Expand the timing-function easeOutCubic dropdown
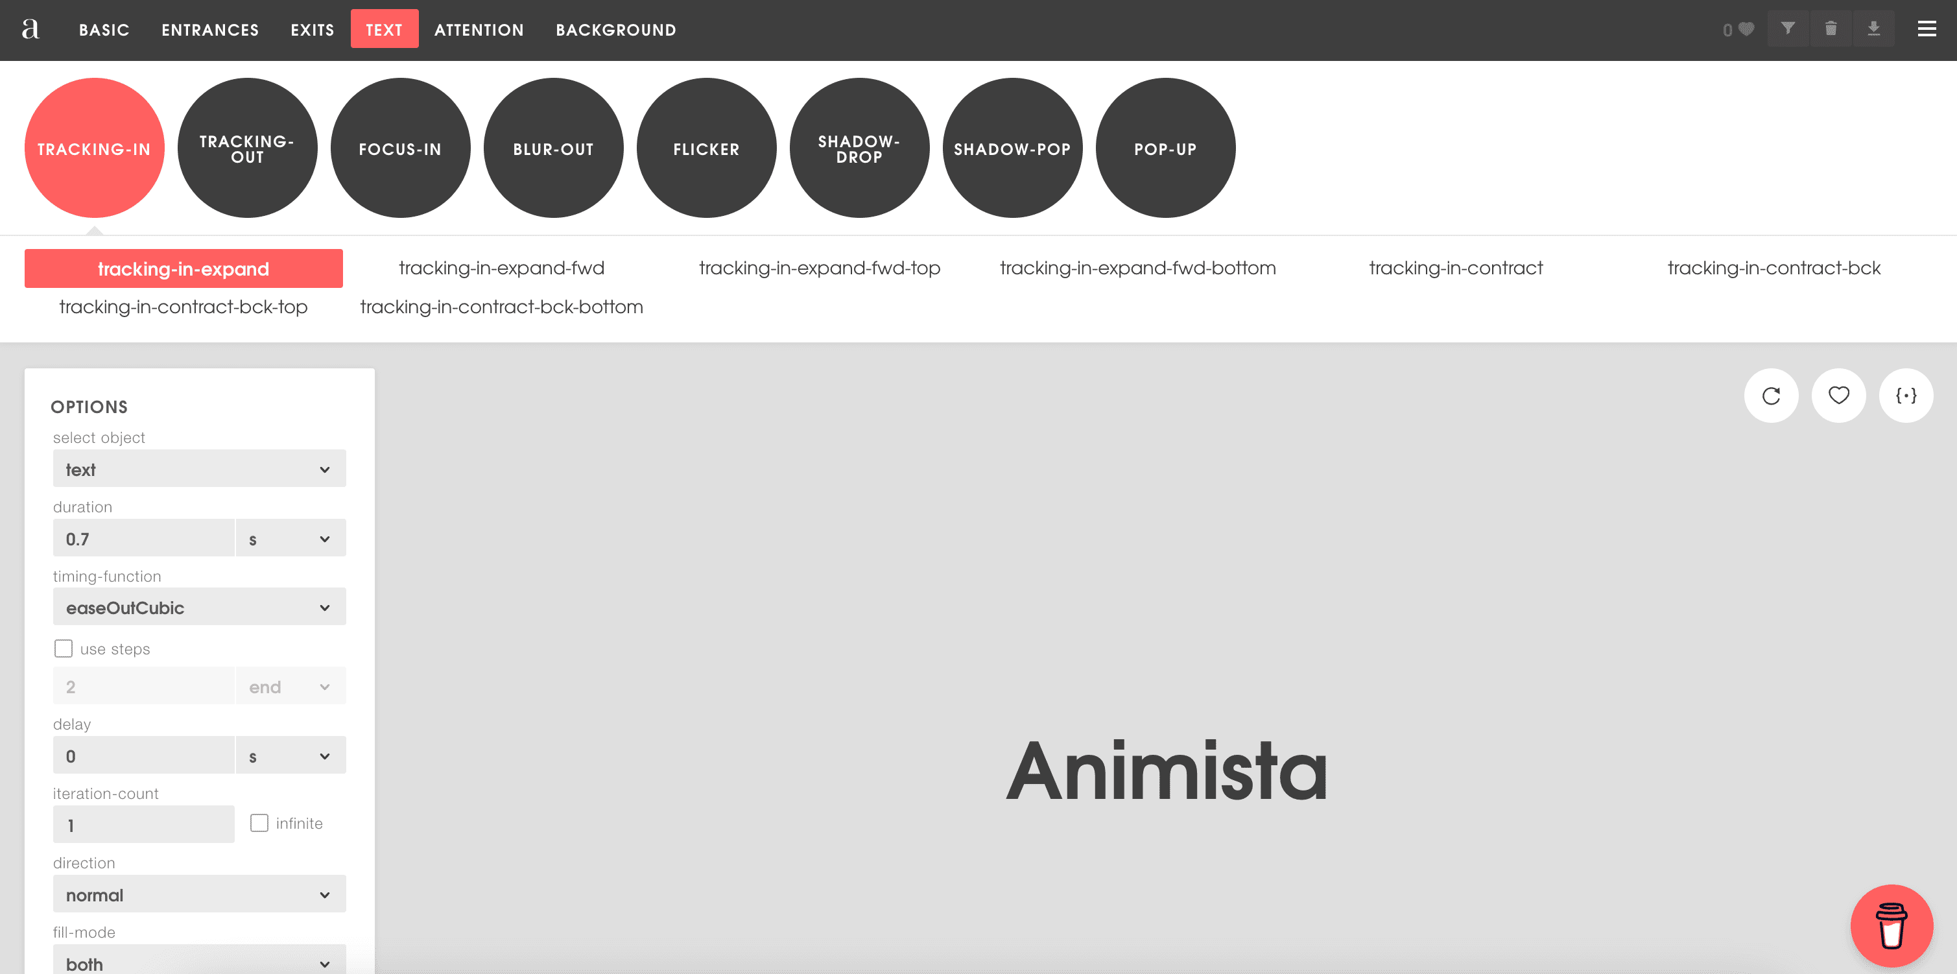 pos(199,607)
